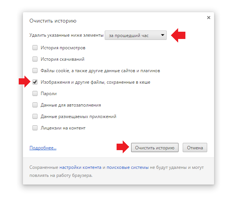Check the Файлы cookie checkbox
Image resolution: width=237 pixels, height=204 pixels.
pos(35,71)
